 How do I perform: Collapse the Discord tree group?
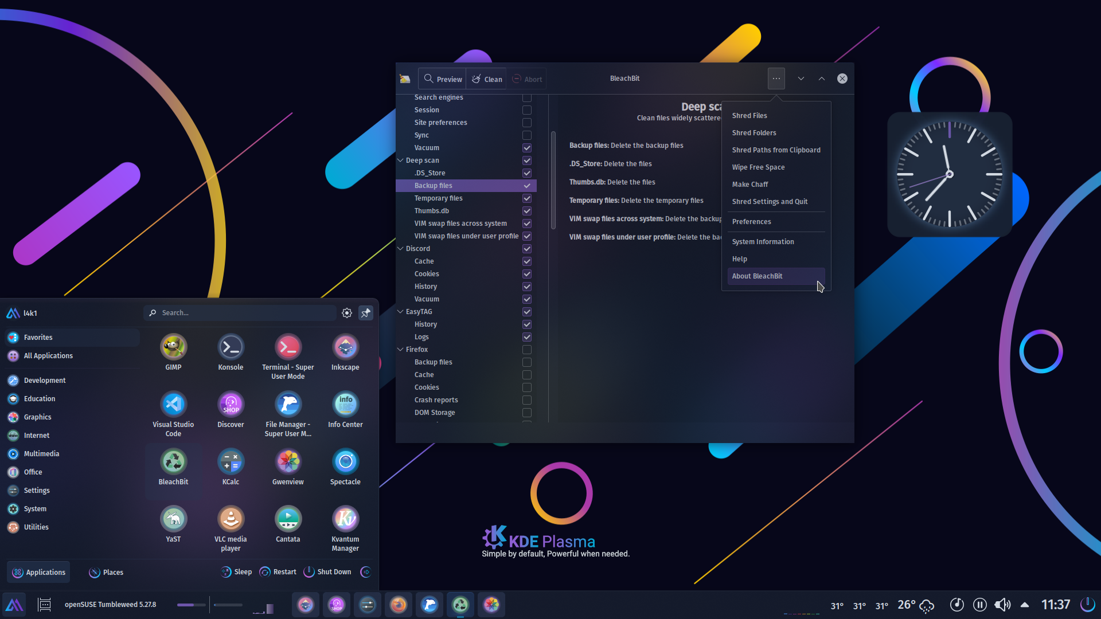(x=400, y=249)
